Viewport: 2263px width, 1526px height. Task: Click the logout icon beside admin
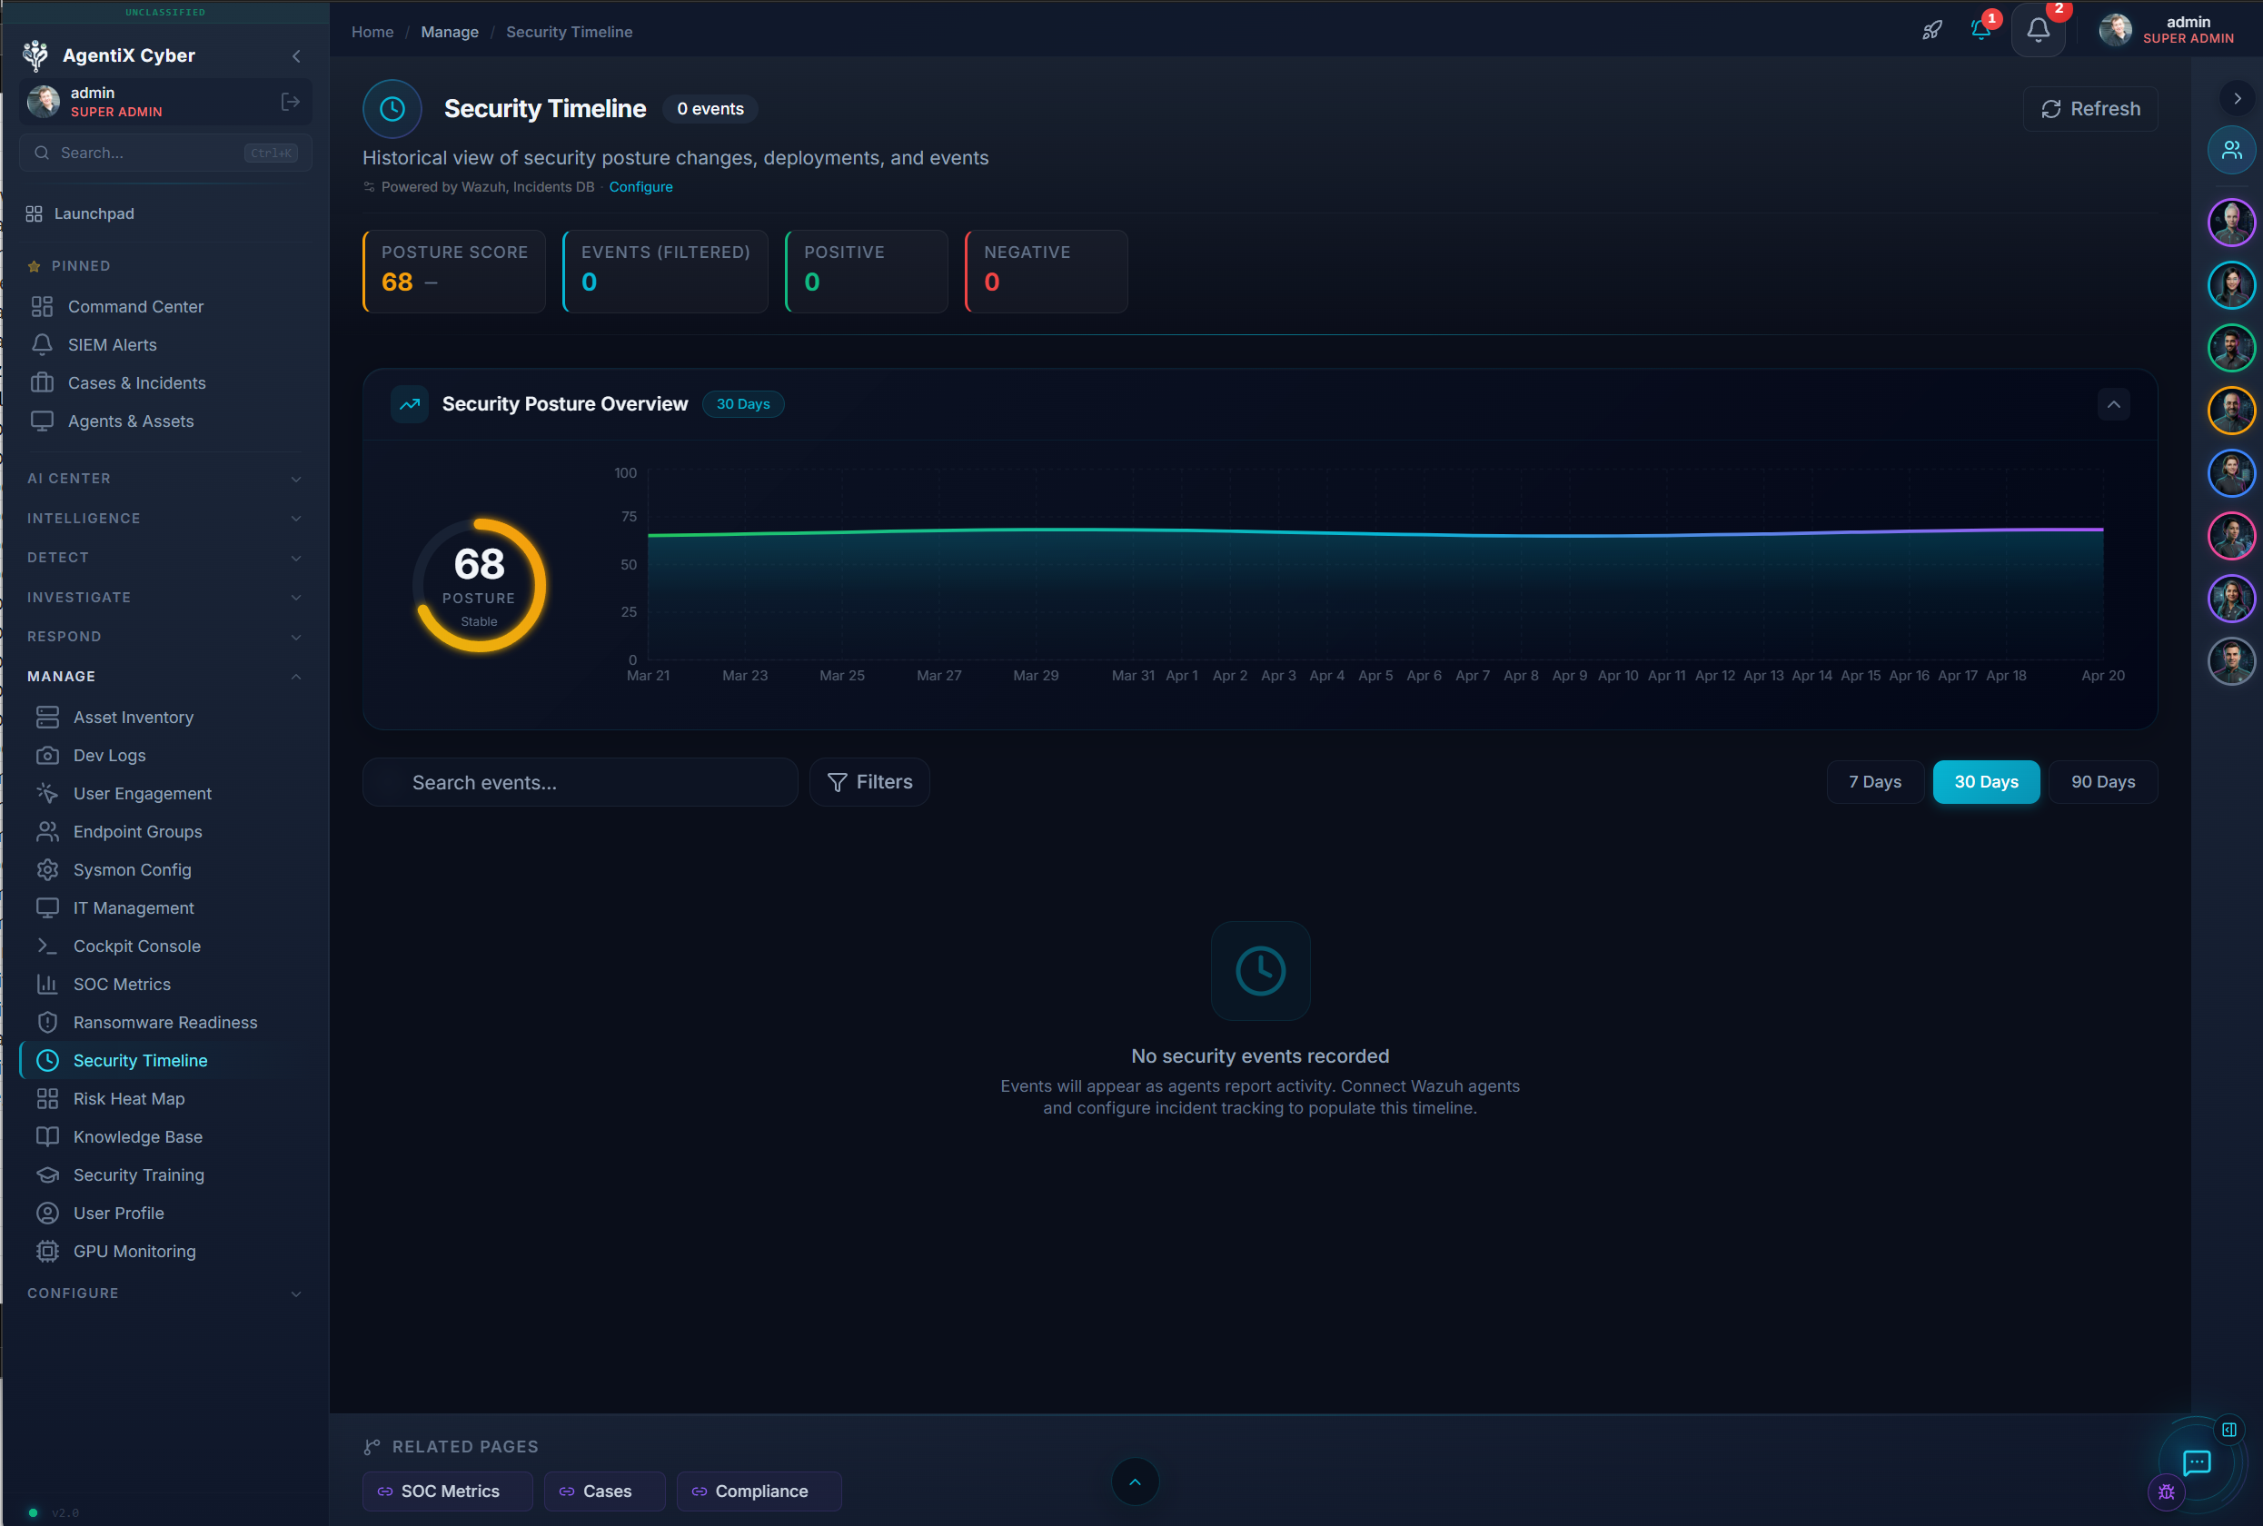[x=290, y=101]
